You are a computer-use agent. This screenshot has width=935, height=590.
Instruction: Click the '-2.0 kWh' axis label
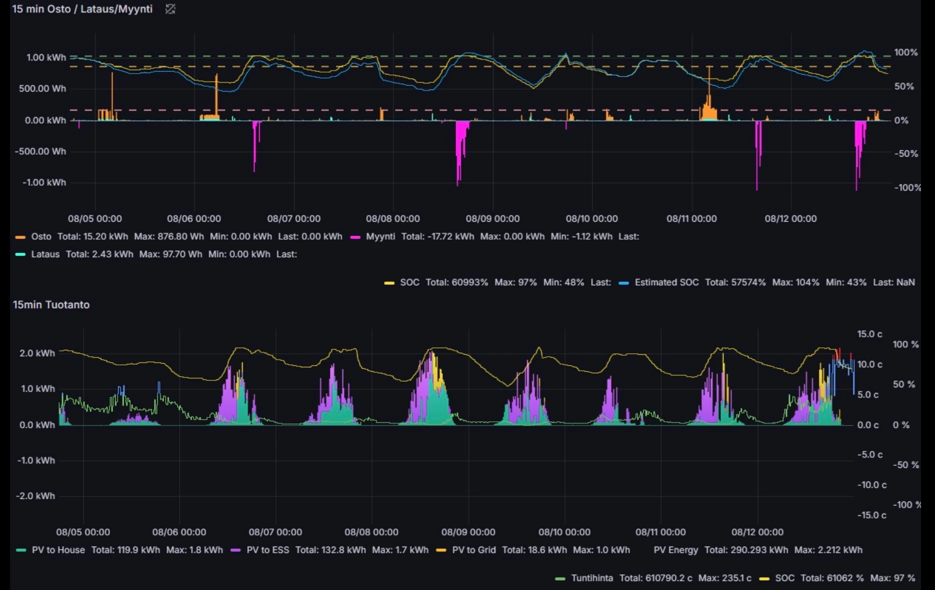tap(35, 496)
